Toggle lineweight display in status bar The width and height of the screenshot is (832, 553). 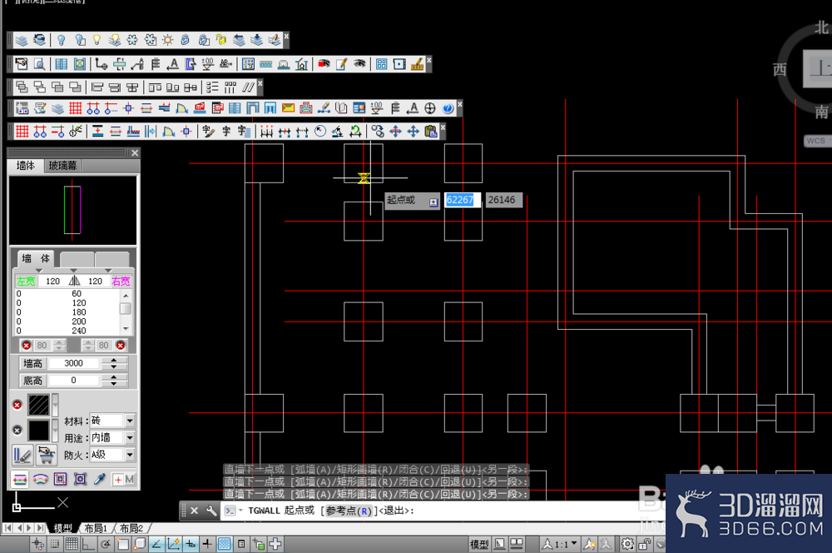click(x=207, y=544)
